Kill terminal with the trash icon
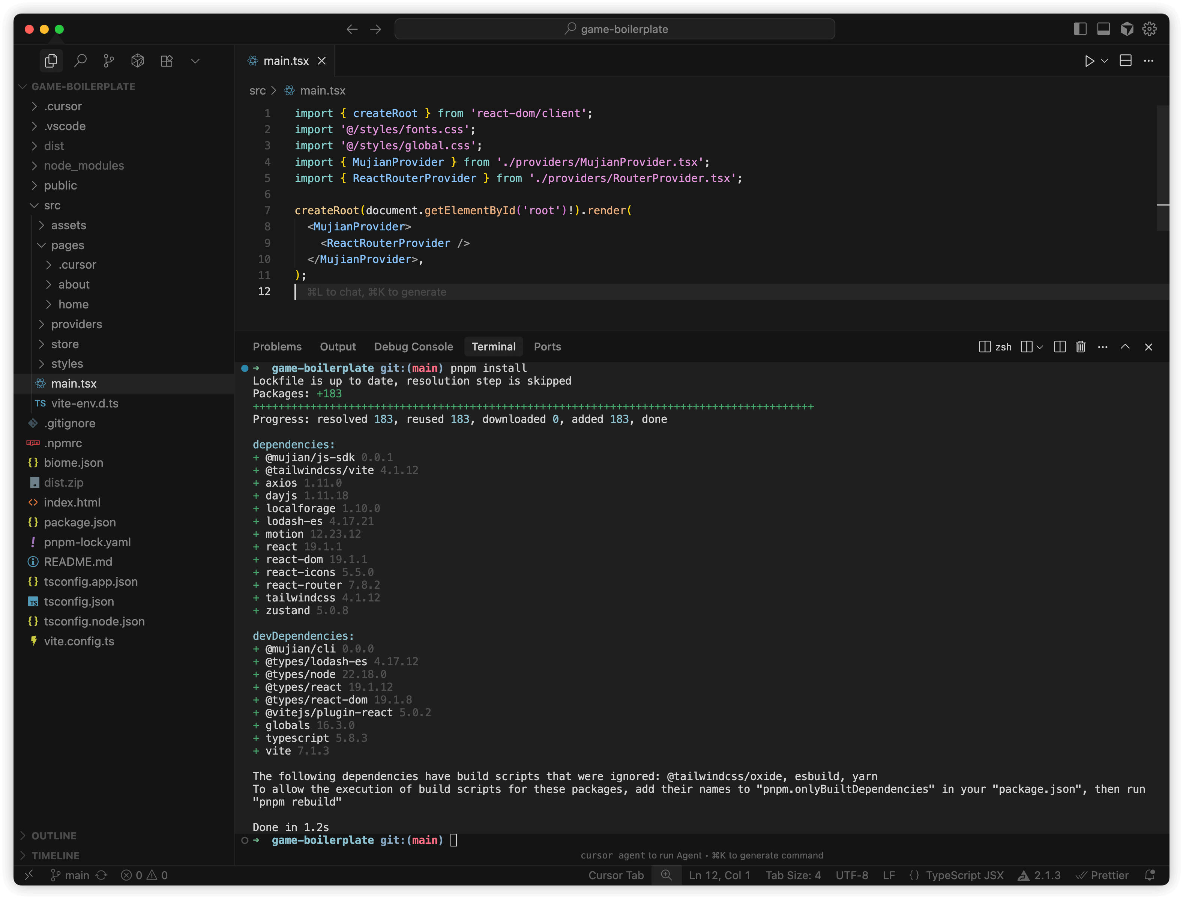Viewport: 1183px width, 899px height. [1080, 347]
